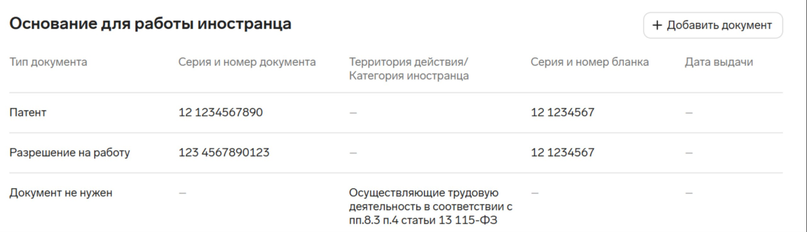807x232 pixels.
Task: Click the empty issue date in the 'Разрешение на работу' row
Action: (689, 153)
